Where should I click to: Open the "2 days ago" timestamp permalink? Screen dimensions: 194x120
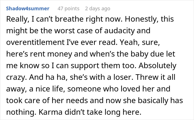pos(98,8)
